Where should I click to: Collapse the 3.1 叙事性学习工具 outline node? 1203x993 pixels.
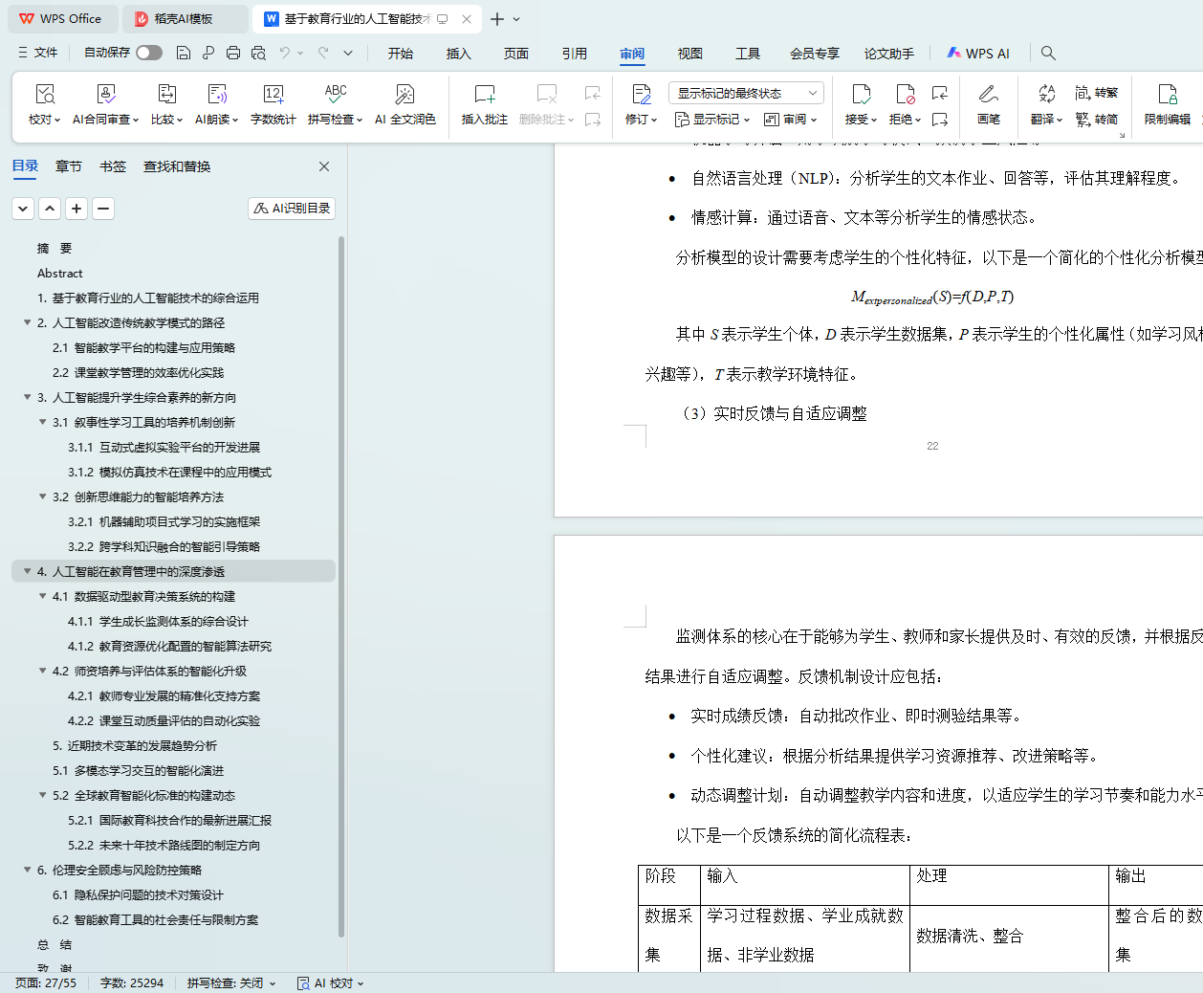coord(42,422)
